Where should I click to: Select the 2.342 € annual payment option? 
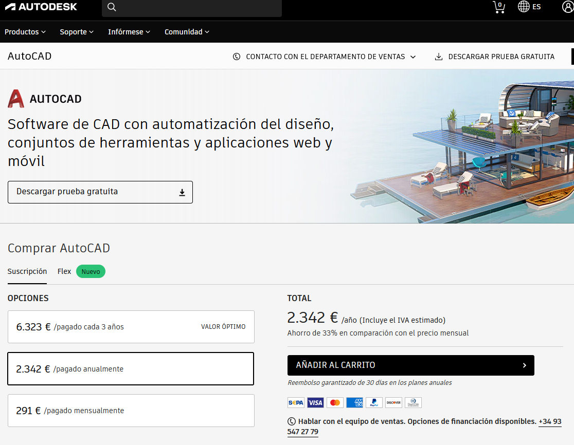click(x=131, y=368)
